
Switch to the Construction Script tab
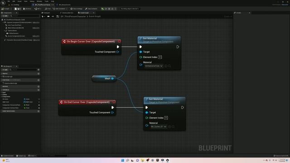67,13
